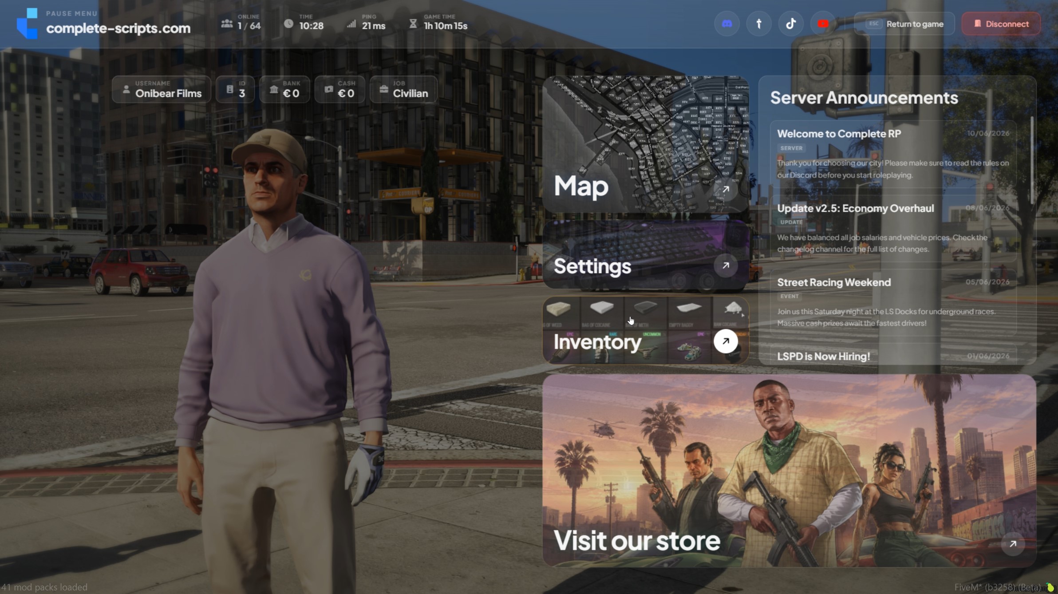Click the hourglass game time icon
Screen dimensions: 1058x594
[x=413, y=24]
